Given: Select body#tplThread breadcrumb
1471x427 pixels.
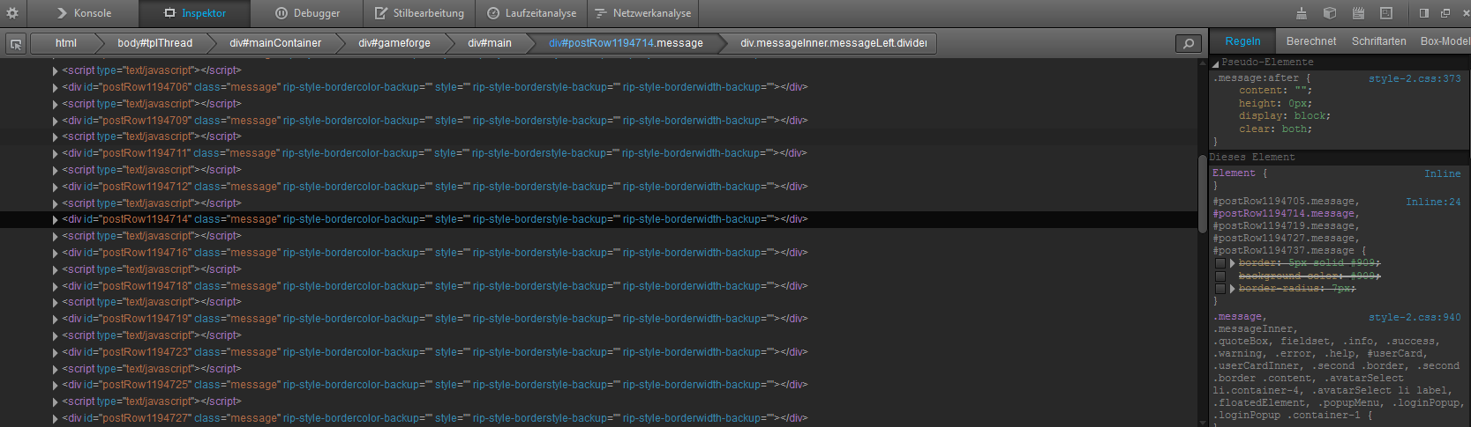Looking at the screenshot, I should point(155,43).
